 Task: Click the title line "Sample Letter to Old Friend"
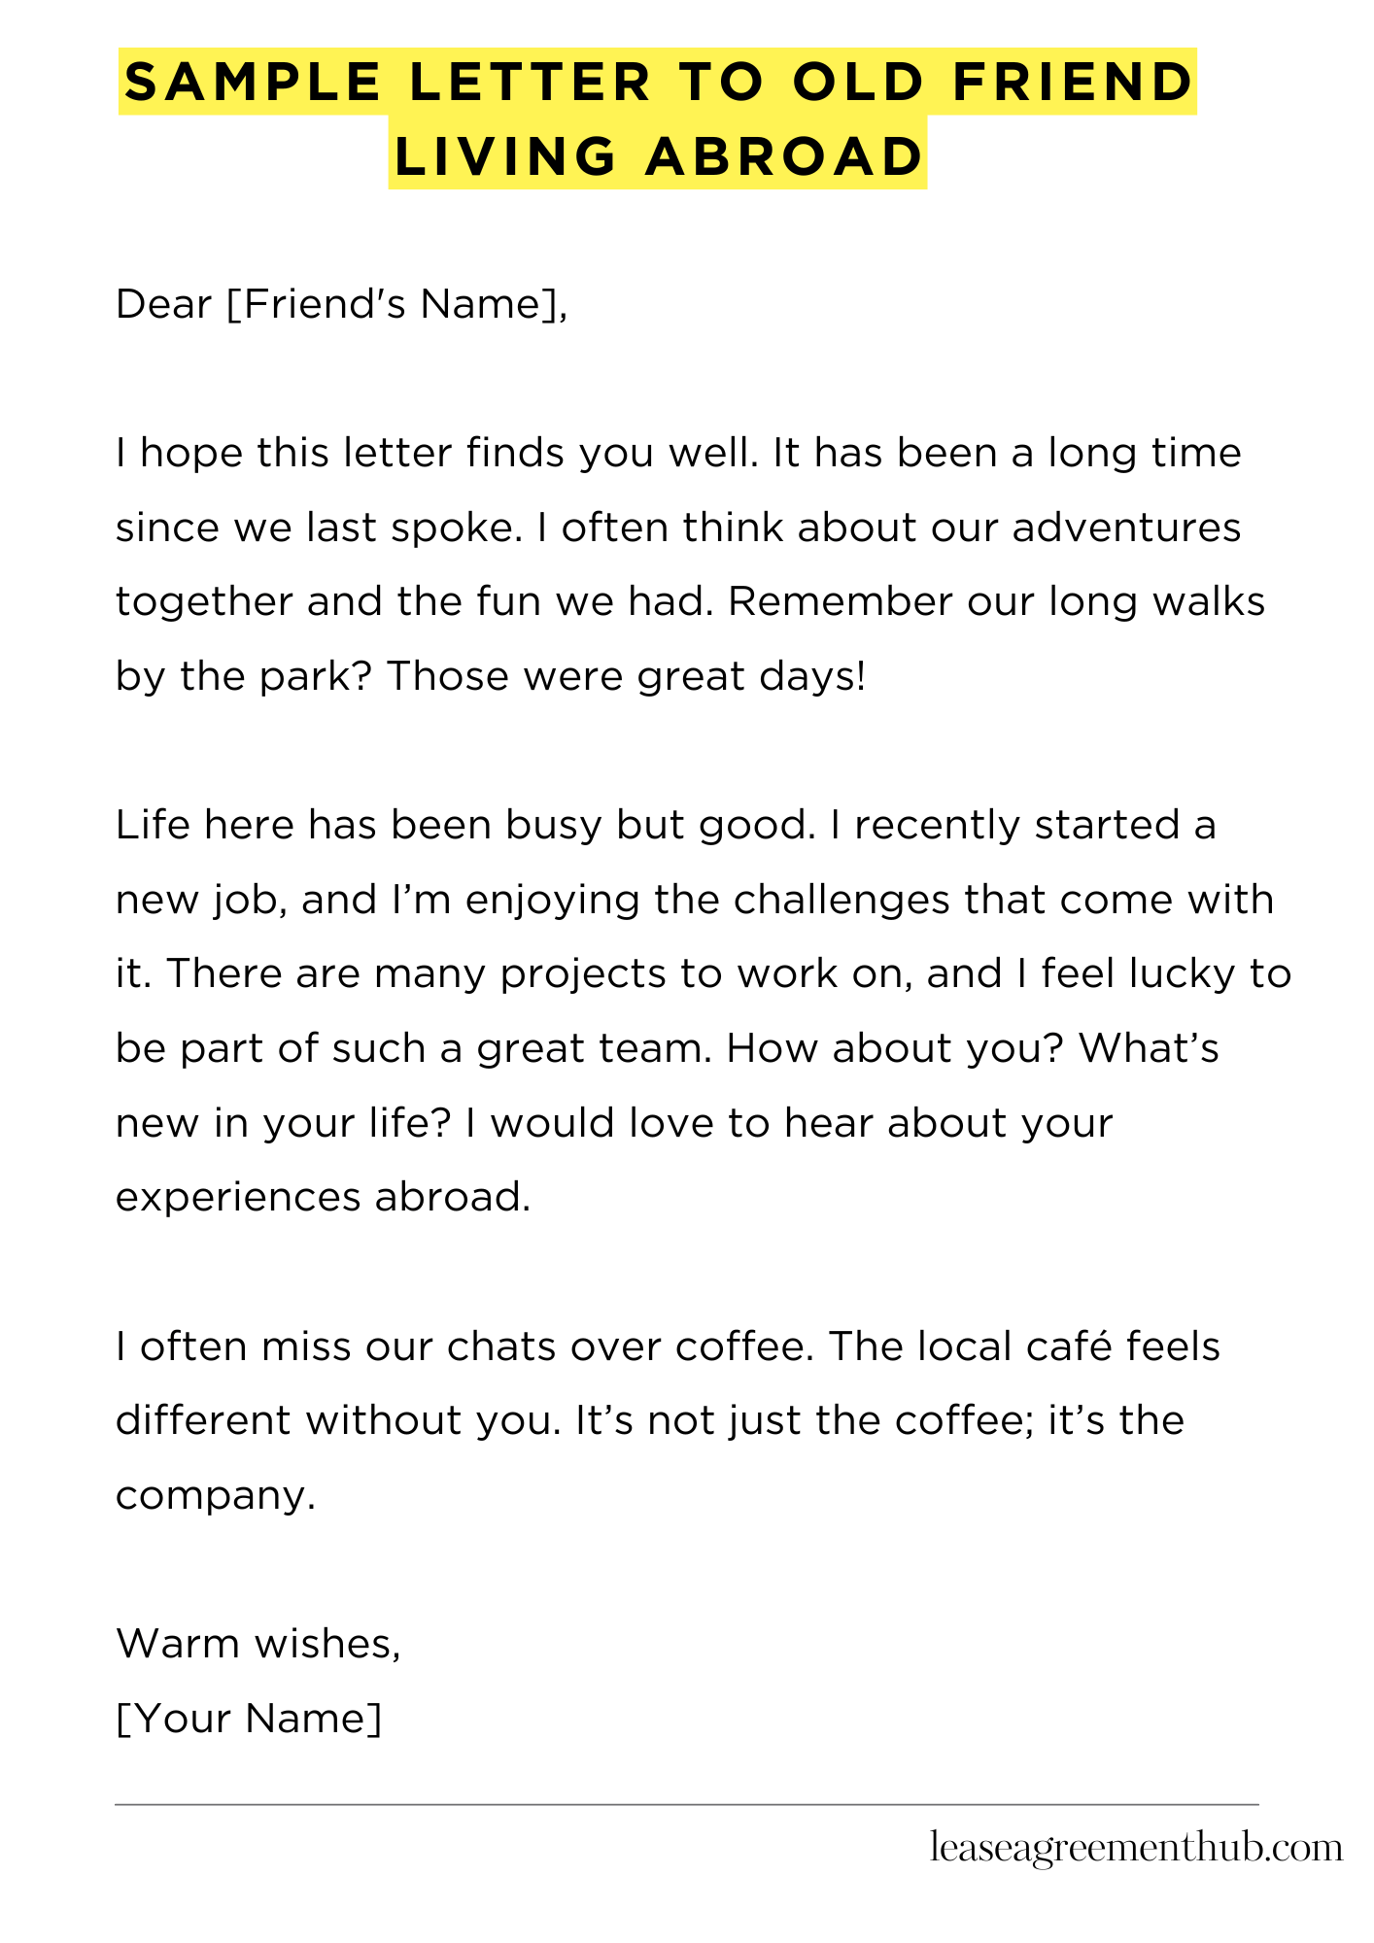(x=658, y=82)
